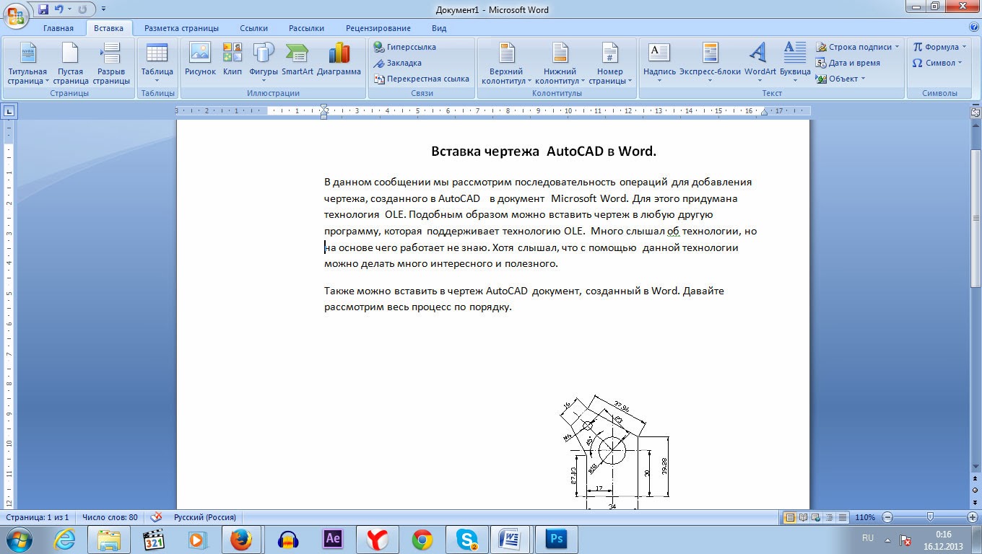The width and height of the screenshot is (982, 554).
Task: Switch to Рассылки tab
Action: (306, 28)
